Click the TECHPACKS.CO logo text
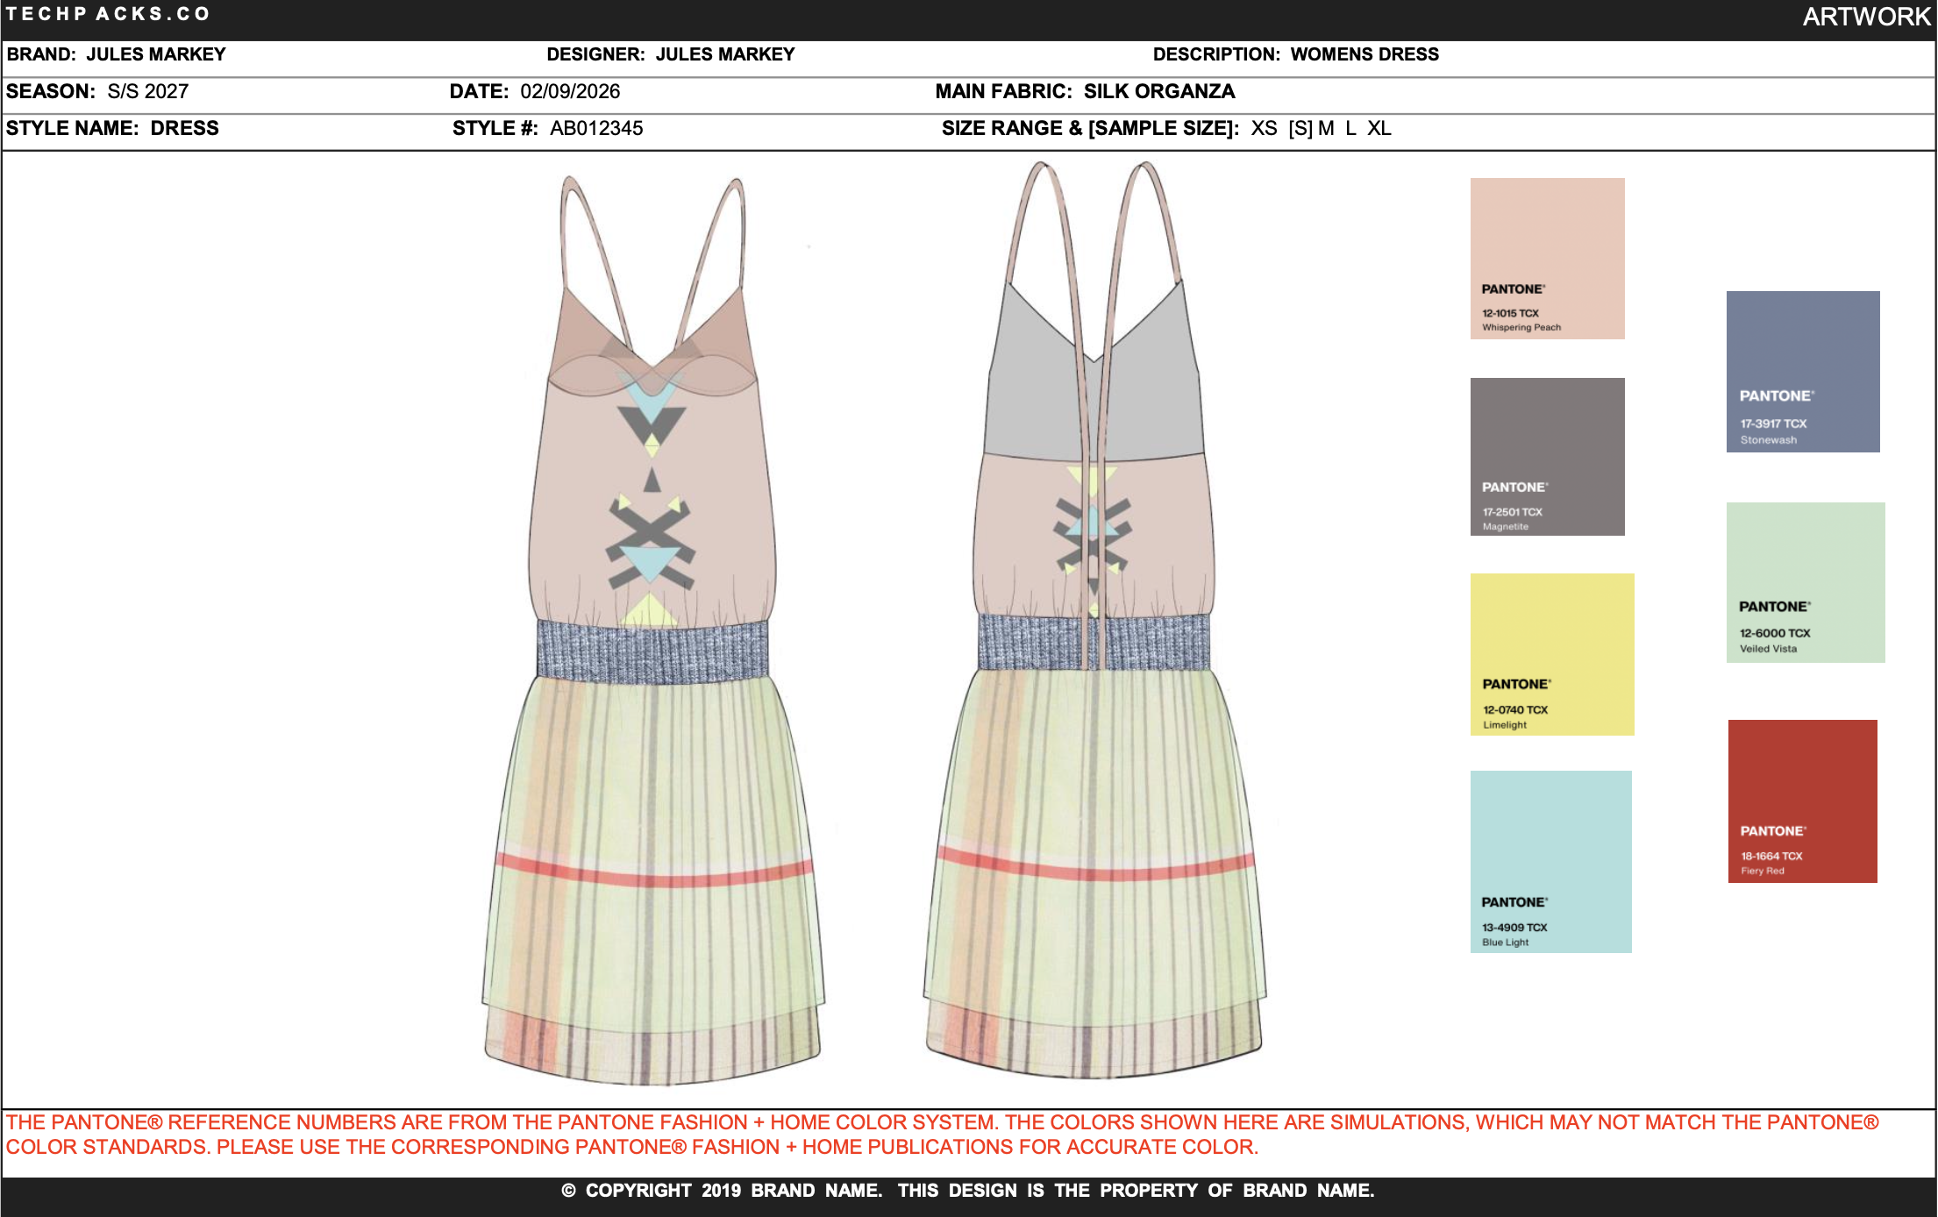Image resolution: width=1938 pixels, height=1217 pixels. point(108,14)
